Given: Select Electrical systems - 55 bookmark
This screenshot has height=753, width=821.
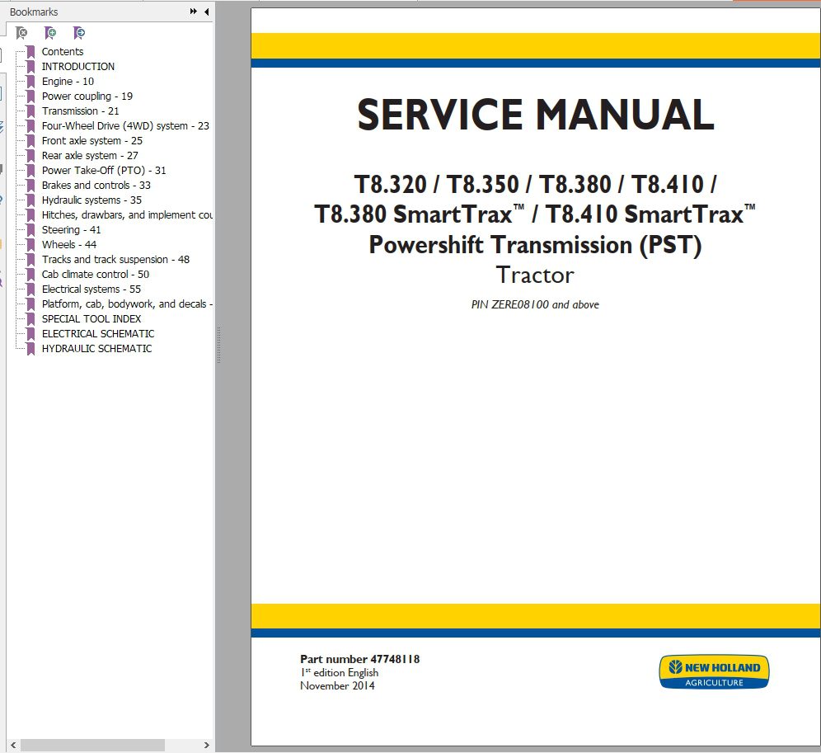Looking at the screenshot, I should coord(91,289).
